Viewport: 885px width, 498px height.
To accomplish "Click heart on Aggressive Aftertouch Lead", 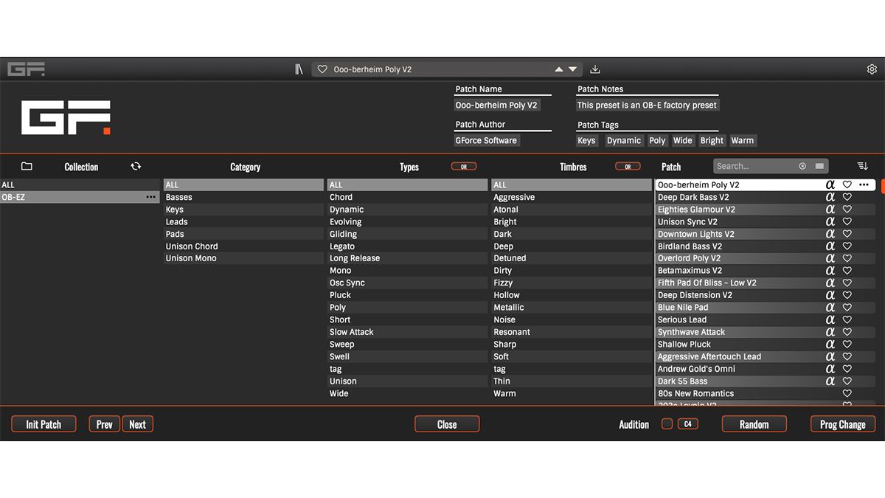I will pyautogui.click(x=847, y=356).
